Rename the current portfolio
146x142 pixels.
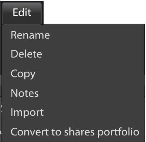[x=73, y=35]
